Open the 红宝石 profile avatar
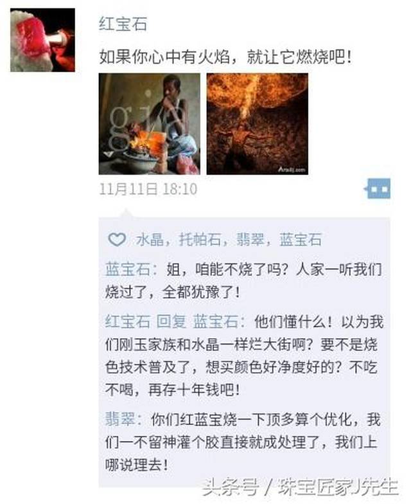This screenshot has height=504, width=411. click(x=42, y=40)
